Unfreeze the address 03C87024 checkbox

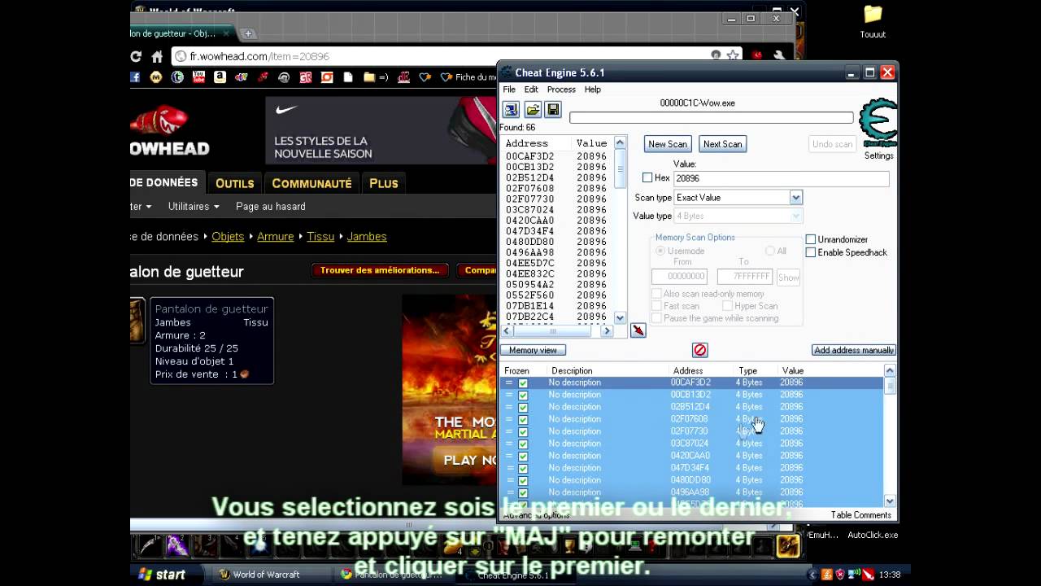(523, 444)
